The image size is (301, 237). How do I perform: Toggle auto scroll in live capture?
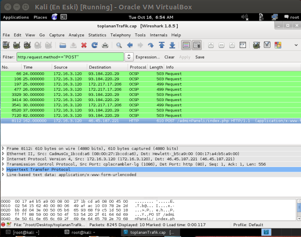pos(197,45)
